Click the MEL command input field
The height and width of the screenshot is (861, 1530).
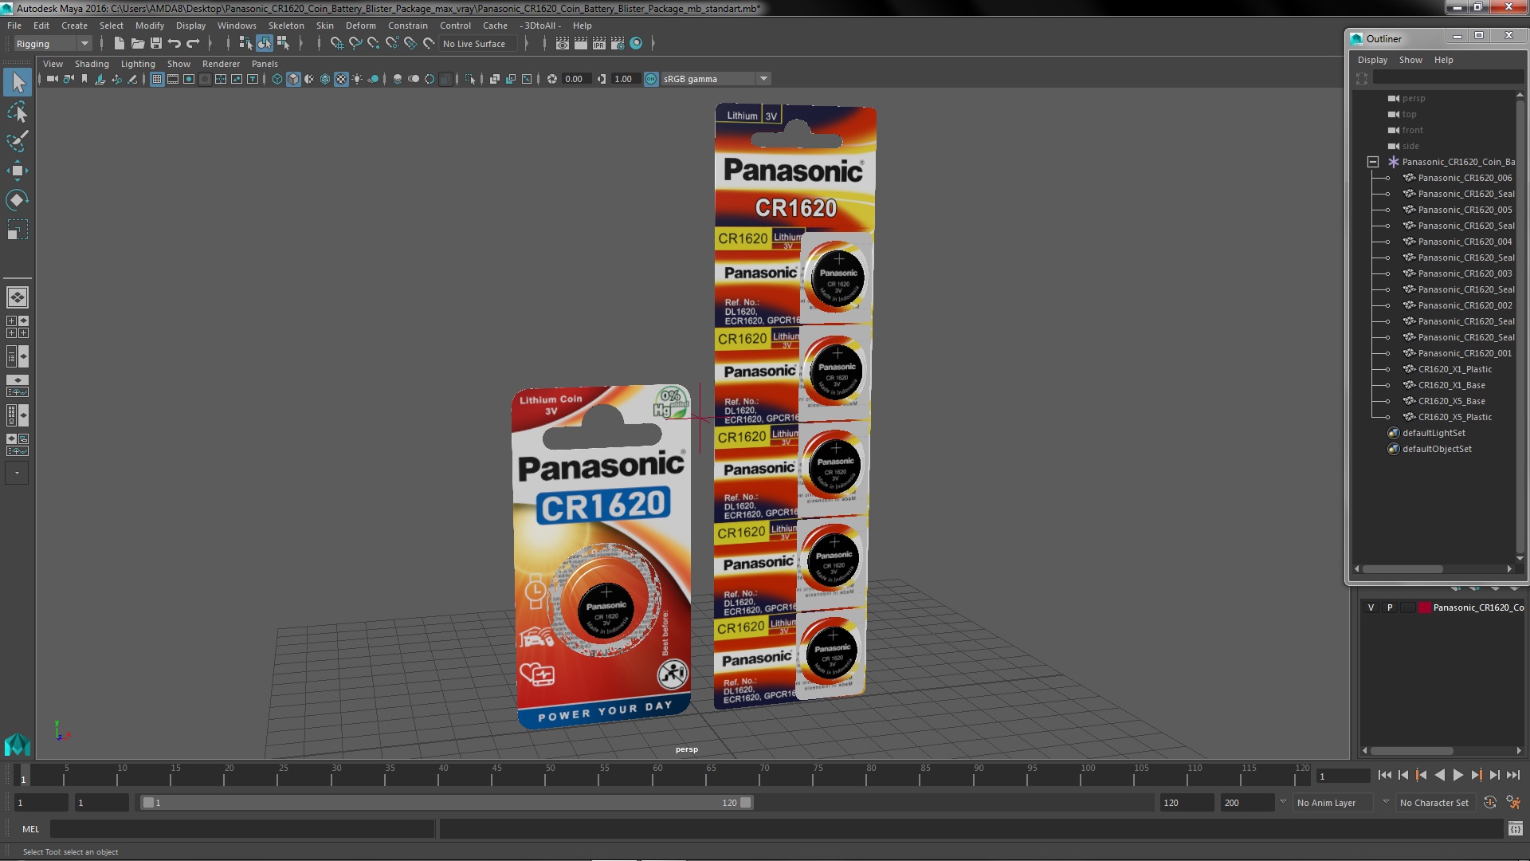point(242,829)
